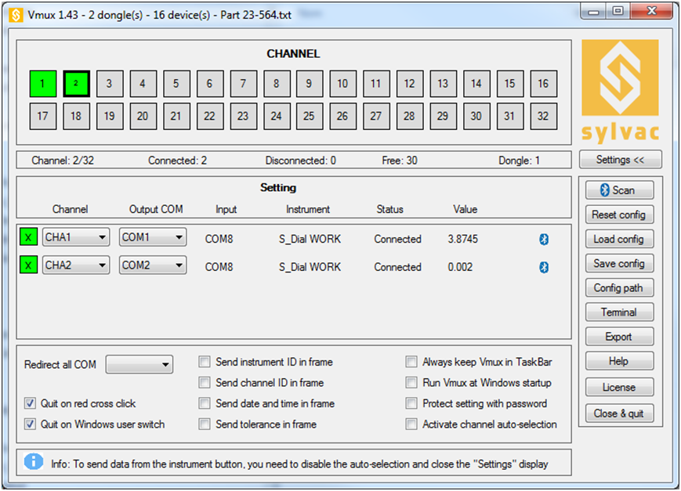The image size is (681, 491).
Task: Click the green X box for CHA1
Action: tap(29, 237)
